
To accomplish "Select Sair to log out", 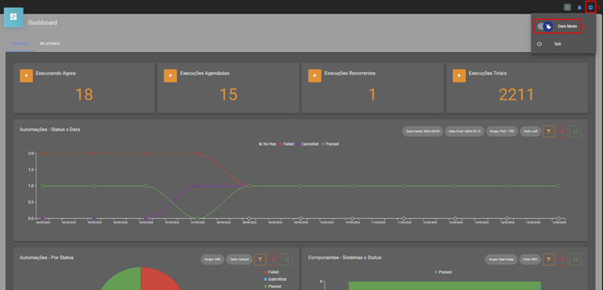I will point(558,44).
